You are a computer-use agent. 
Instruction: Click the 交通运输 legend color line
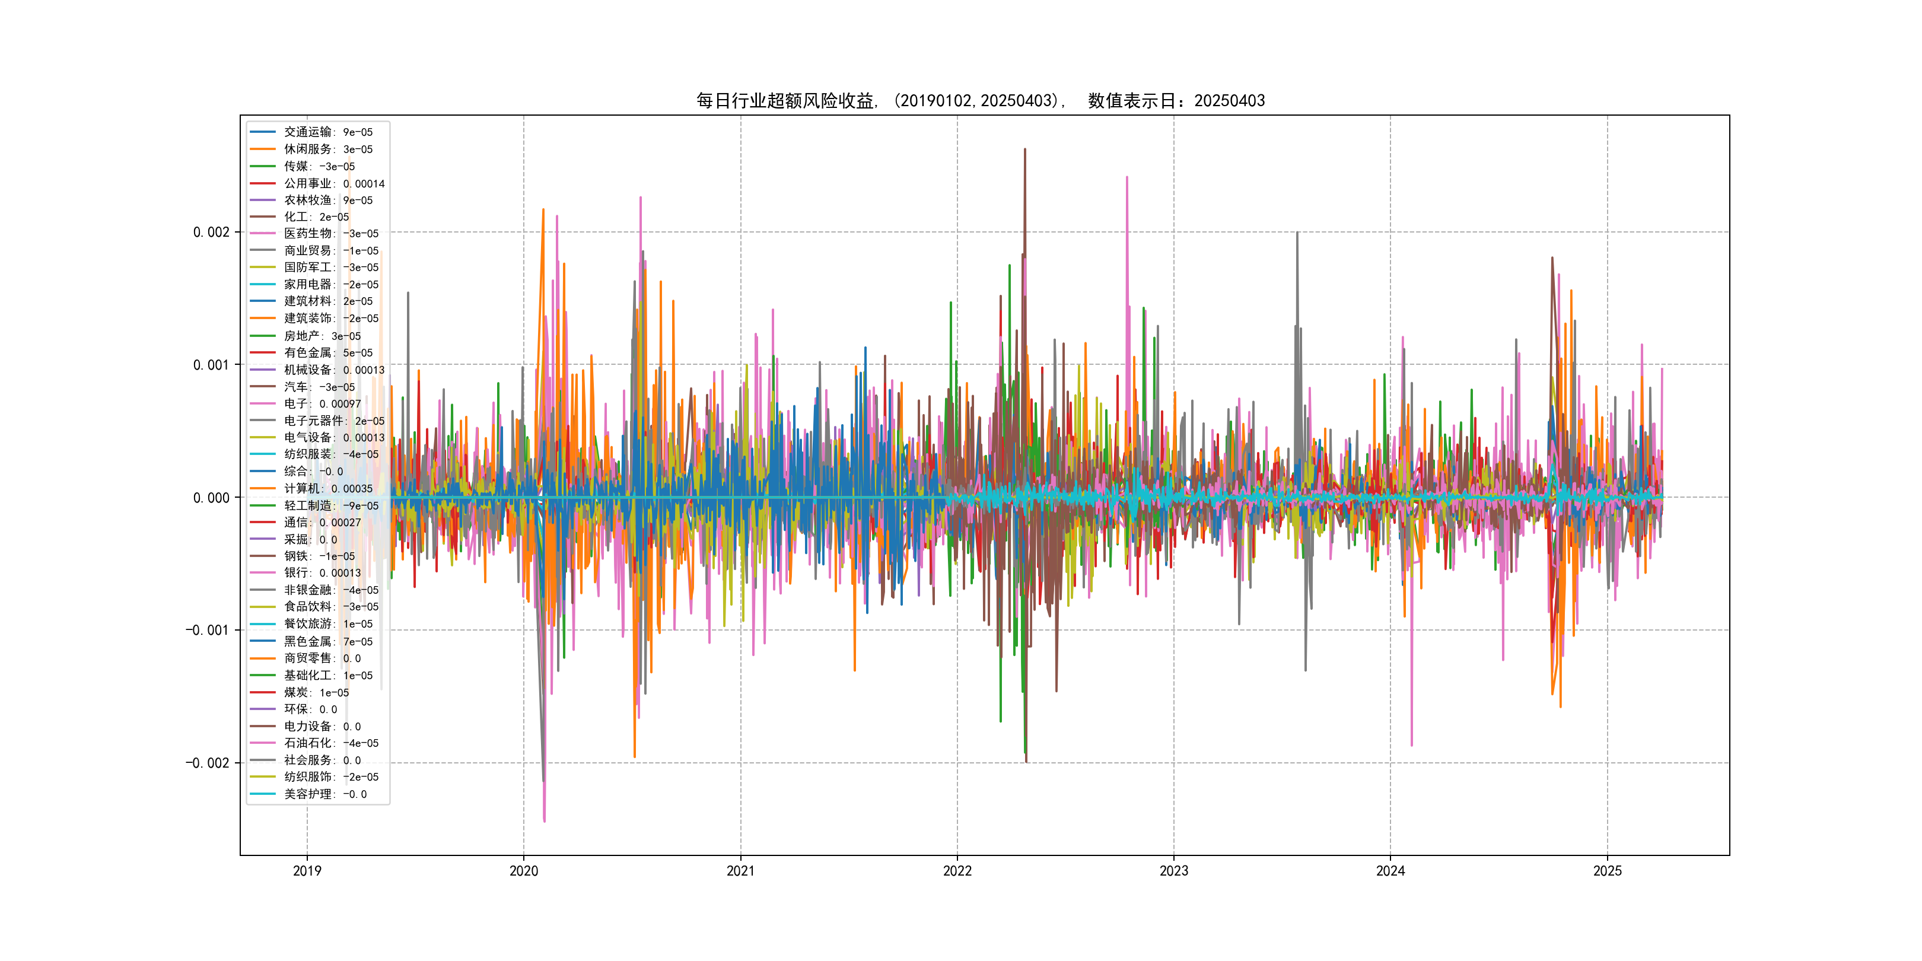click(x=263, y=132)
